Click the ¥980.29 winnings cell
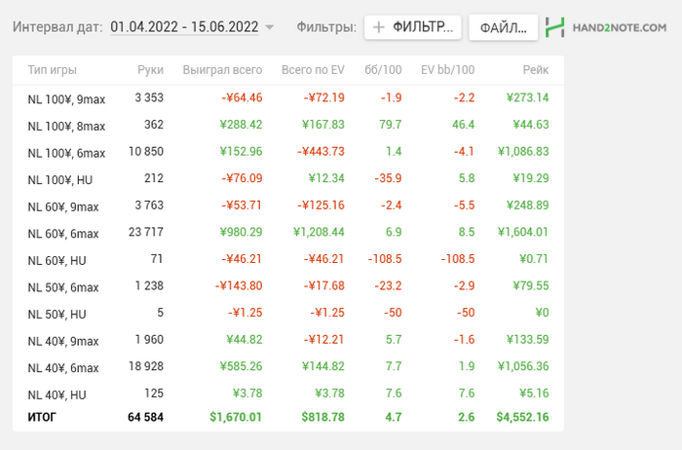This screenshot has height=450, width=682. tap(241, 232)
